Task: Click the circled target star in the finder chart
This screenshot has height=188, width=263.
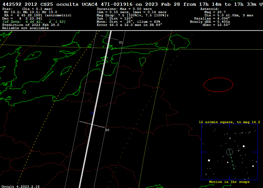Action: [230, 152]
